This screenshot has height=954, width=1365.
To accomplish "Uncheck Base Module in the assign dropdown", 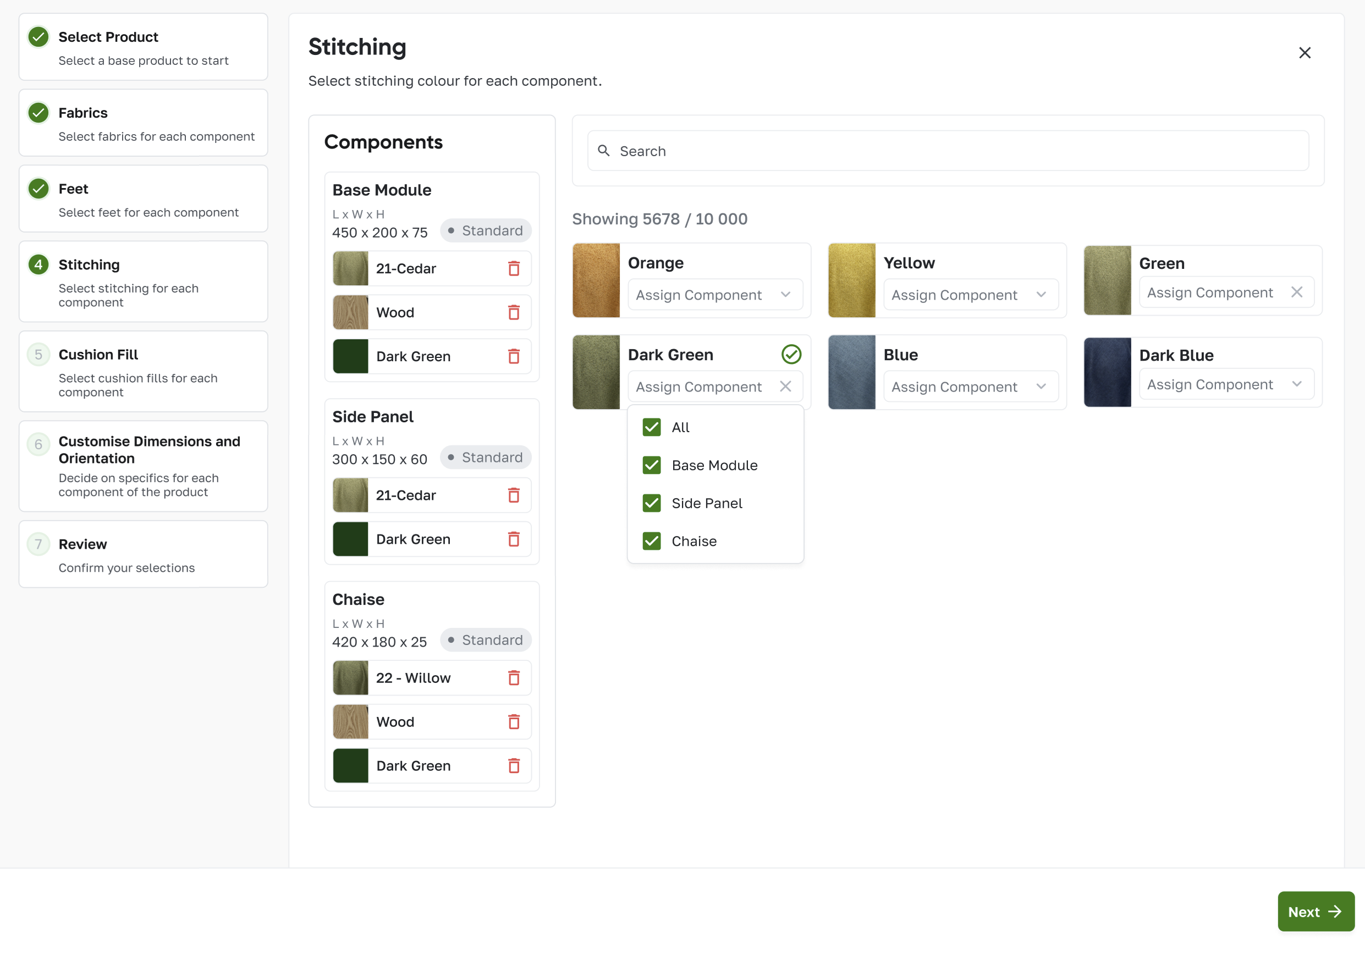I will (651, 465).
